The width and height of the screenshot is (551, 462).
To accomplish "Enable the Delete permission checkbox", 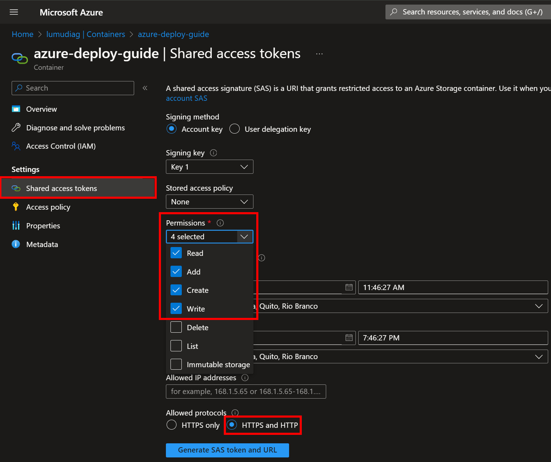I will coord(176,327).
